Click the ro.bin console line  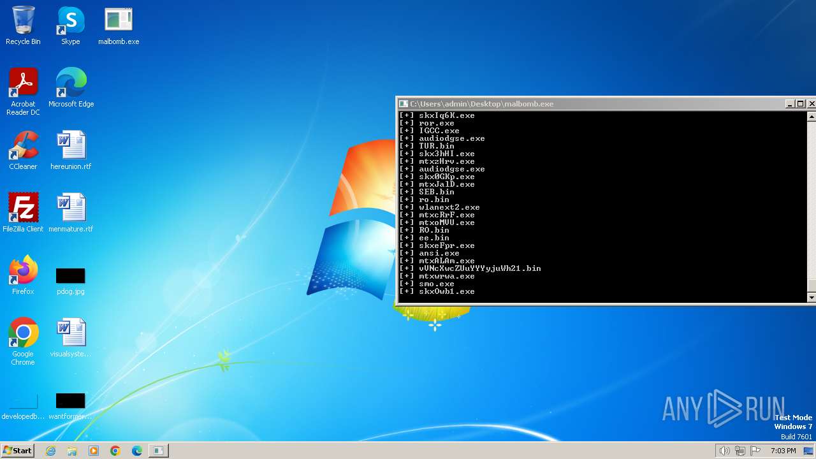tap(425, 200)
